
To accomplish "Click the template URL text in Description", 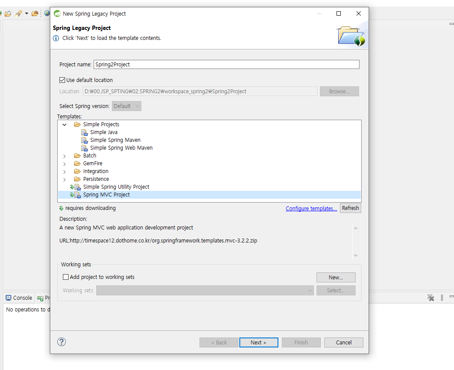I will [x=158, y=240].
